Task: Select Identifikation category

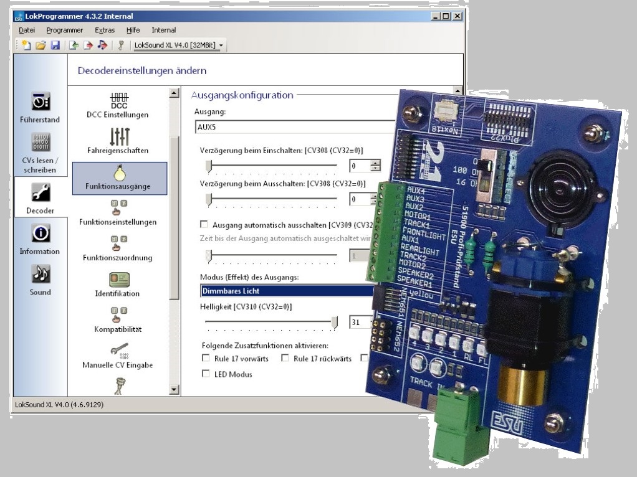Action: coord(118,285)
